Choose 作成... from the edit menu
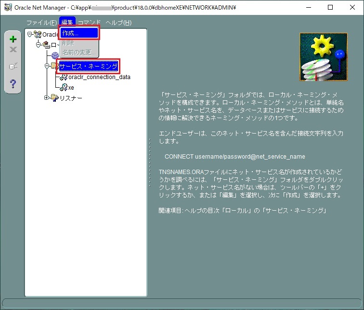The height and width of the screenshot is (310, 364). click(x=79, y=33)
